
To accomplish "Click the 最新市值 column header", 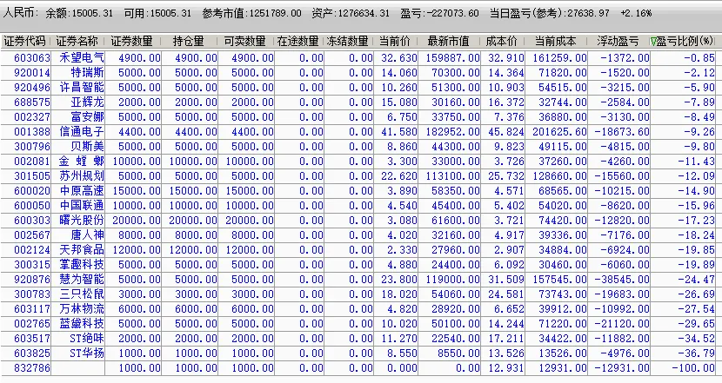I will [449, 42].
